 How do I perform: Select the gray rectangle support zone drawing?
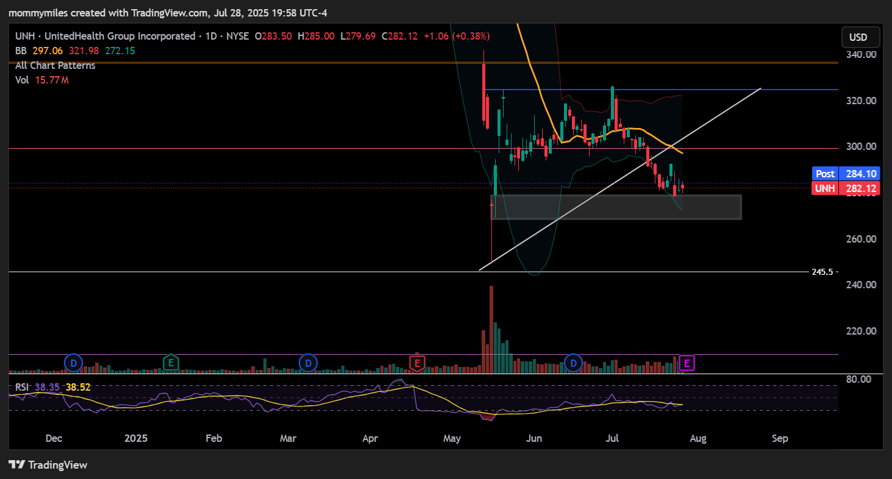[616, 207]
